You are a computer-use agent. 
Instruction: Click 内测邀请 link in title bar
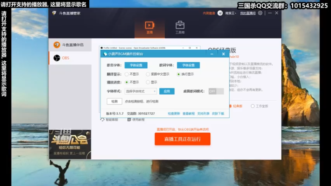pos(209,13)
